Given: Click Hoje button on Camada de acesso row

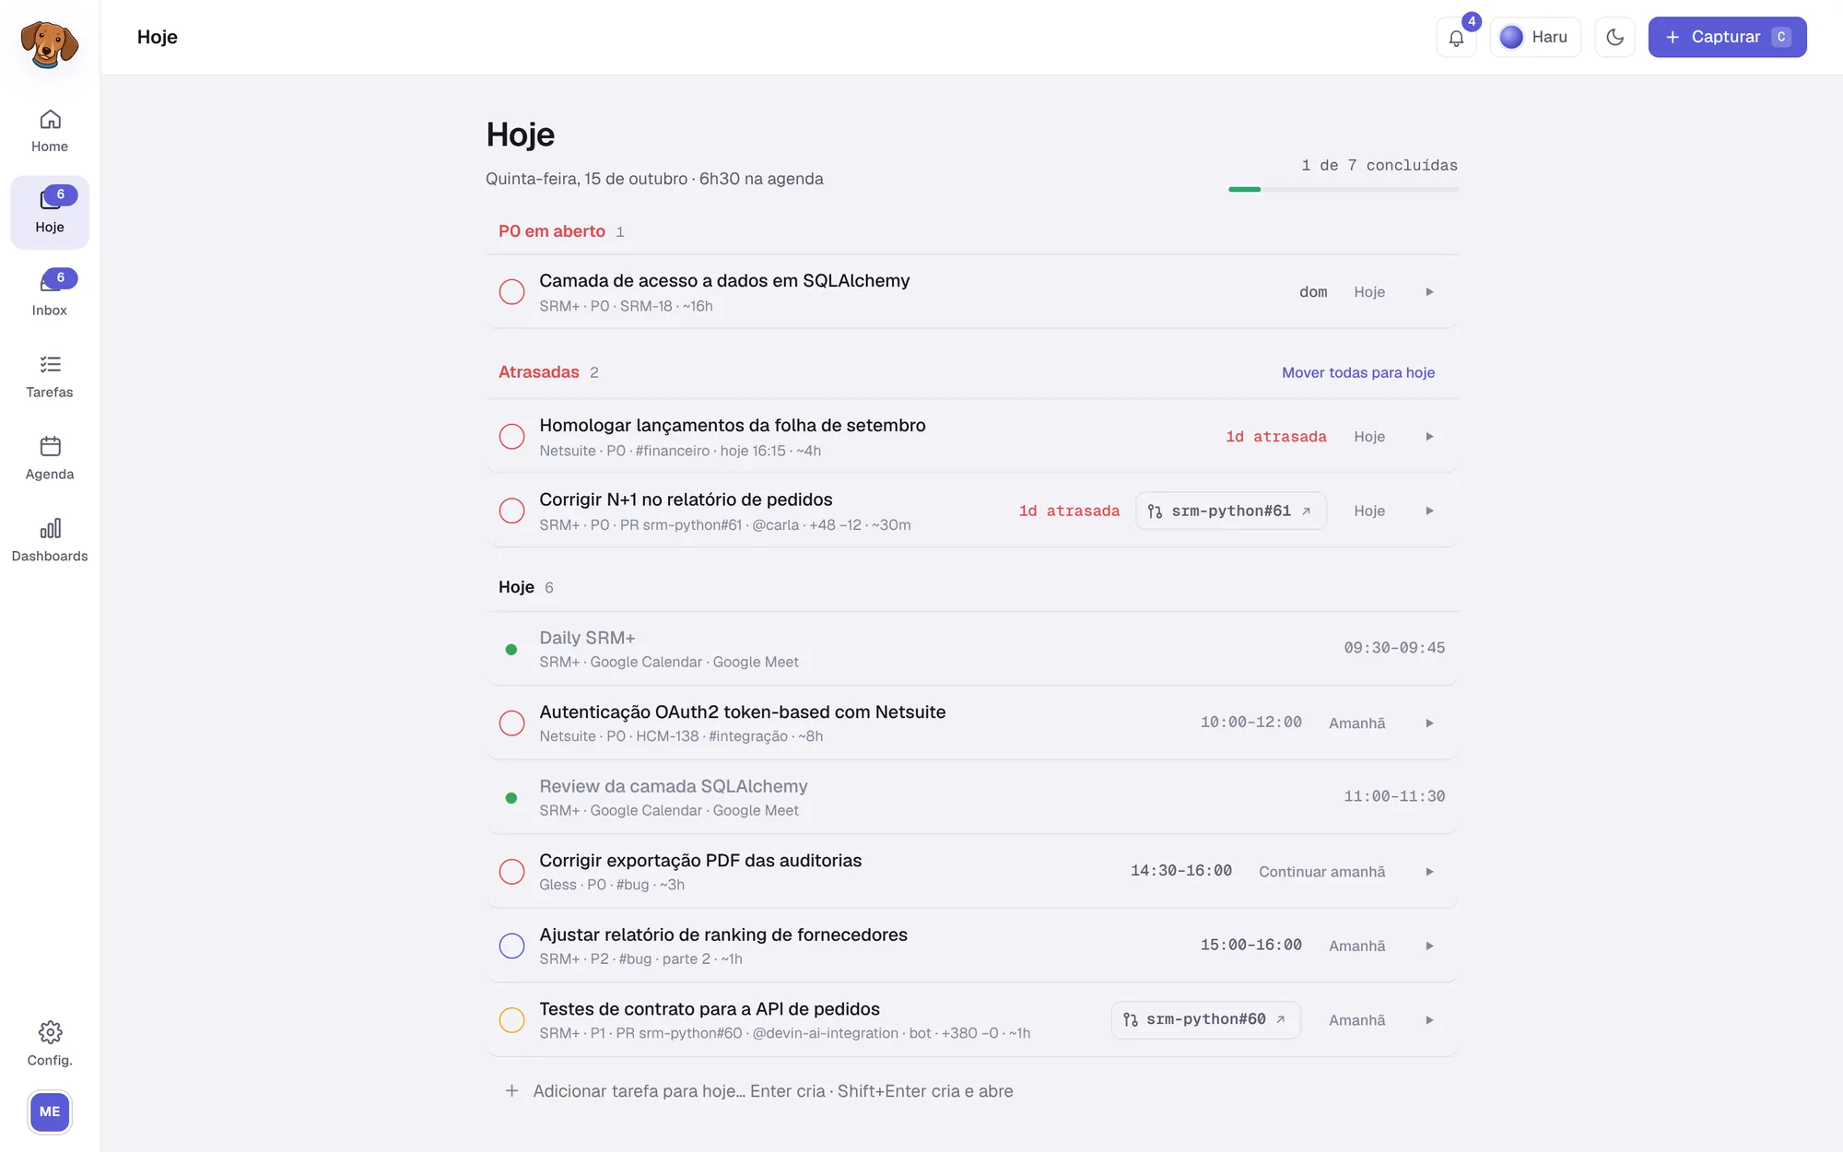Looking at the screenshot, I should 1369,292.
